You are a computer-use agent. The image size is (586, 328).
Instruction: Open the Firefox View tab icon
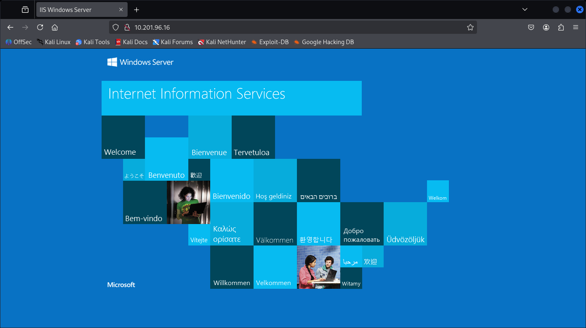click(25, 9)
